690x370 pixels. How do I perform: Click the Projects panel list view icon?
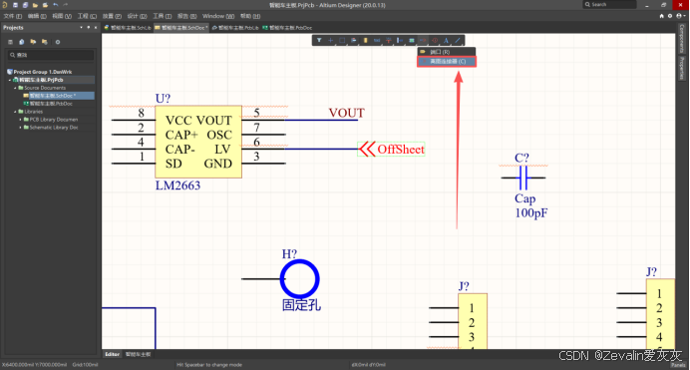pos(10,42)
